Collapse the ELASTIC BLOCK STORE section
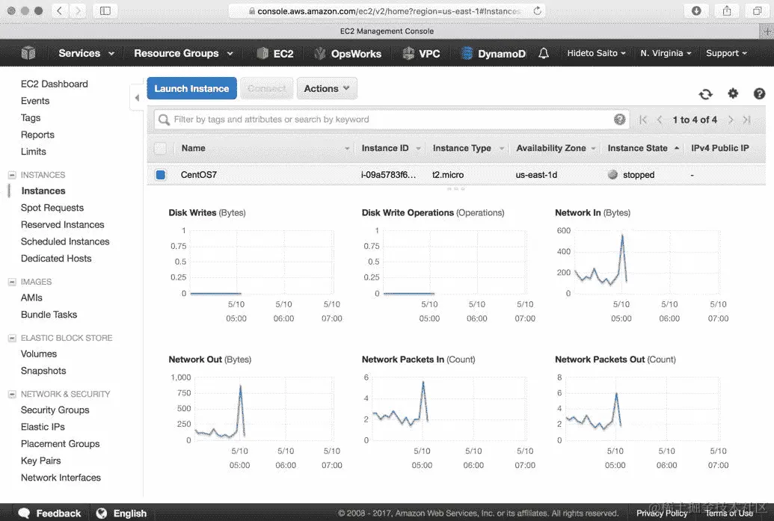 [x=13, y=338]
